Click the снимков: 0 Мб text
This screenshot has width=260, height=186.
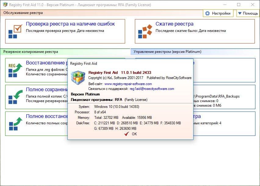[x=207, y=105]
